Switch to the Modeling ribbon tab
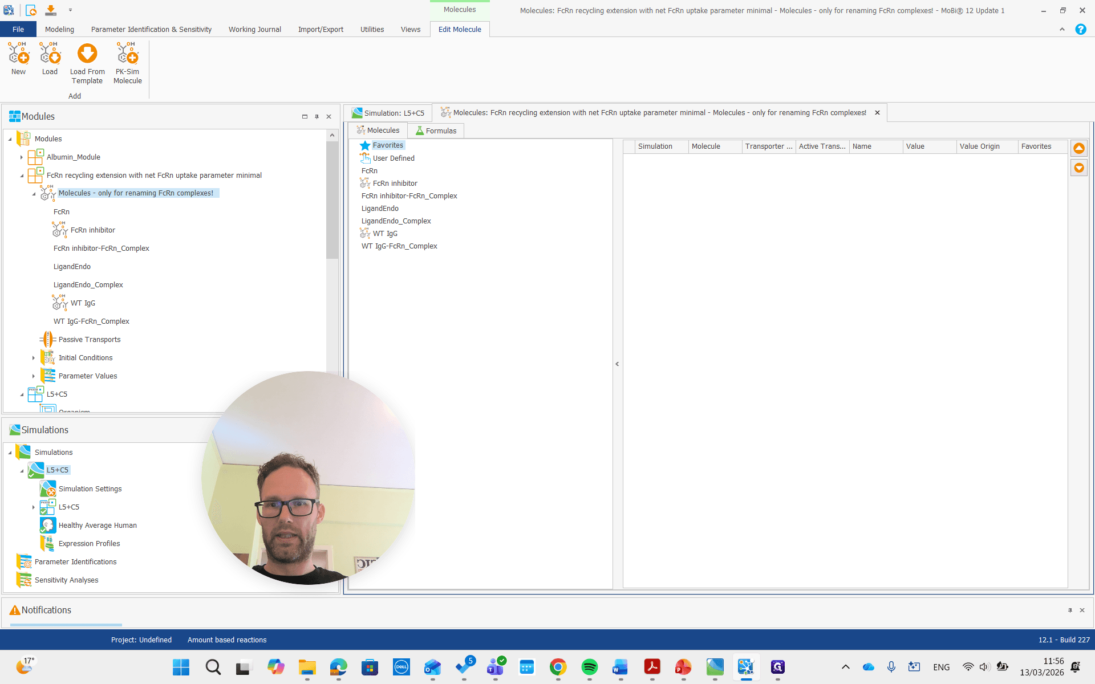1095x684 pixels. click(59, 29)
